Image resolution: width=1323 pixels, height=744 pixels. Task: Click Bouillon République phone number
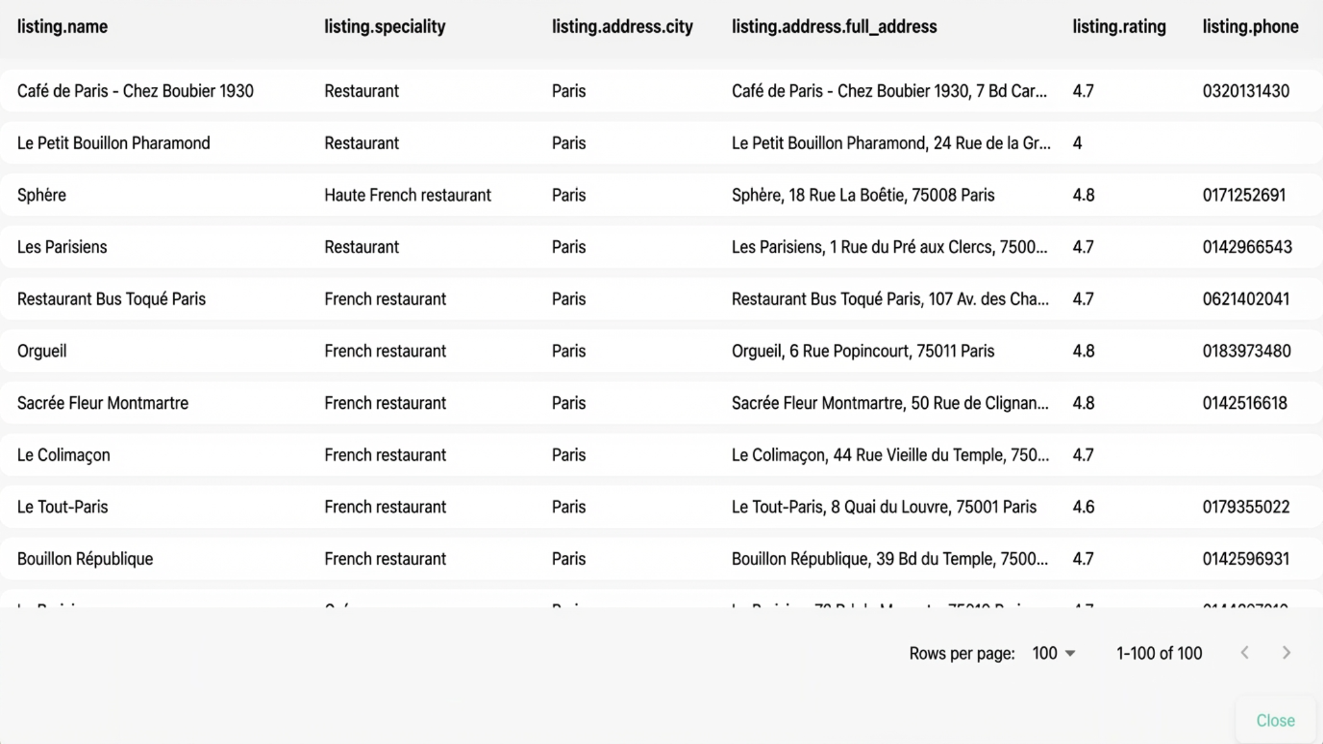(1246, 559)
